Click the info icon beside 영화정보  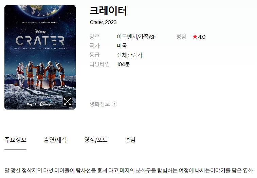114,104
